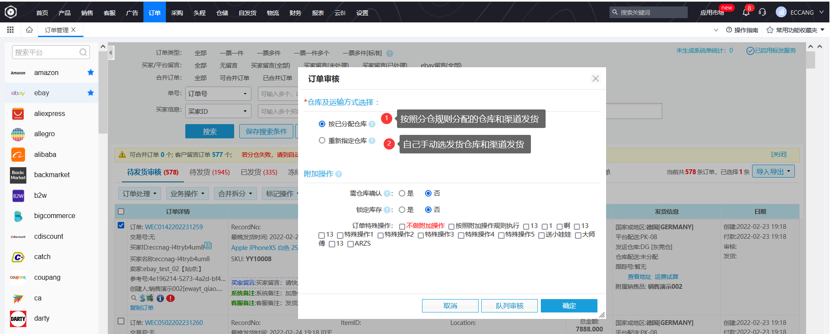Image resolution: width=832 pixels, height=334 pixels.
Task: Open the 财务 top menu
Action: click(x=295, y=12)
